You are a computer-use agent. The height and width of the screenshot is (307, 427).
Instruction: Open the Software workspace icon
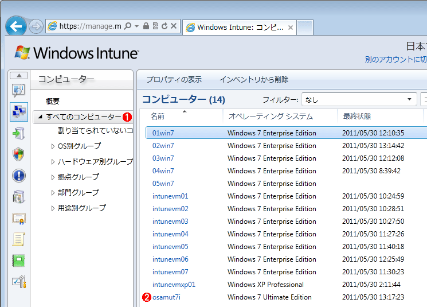[19, 197]
